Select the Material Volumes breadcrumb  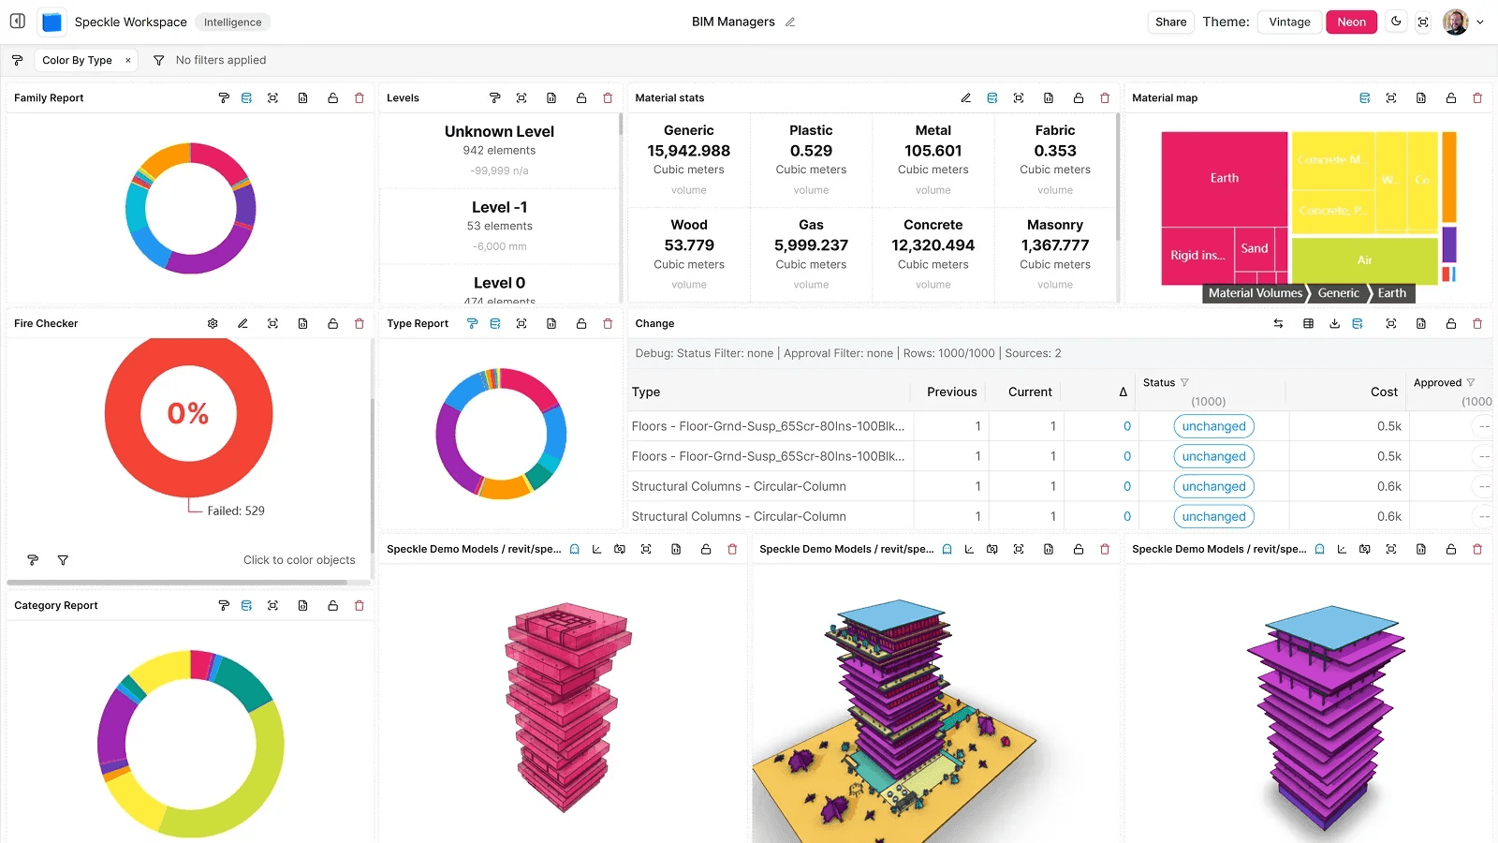(x=1255, y=293)
